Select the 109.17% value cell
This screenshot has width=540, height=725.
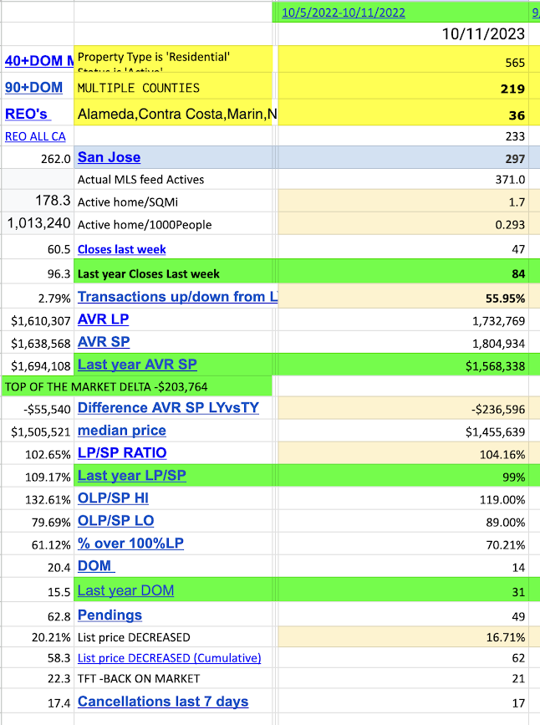click(x=37, y=476)
